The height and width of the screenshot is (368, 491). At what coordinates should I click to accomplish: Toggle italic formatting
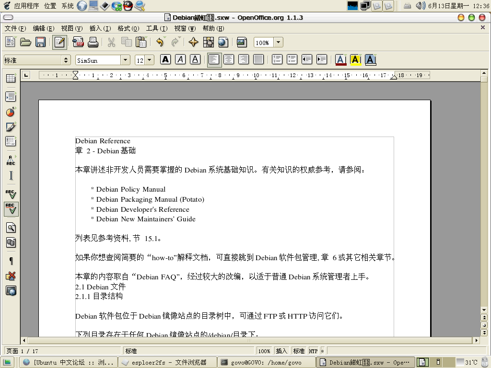pyautogui.click(x=180, y=59)
